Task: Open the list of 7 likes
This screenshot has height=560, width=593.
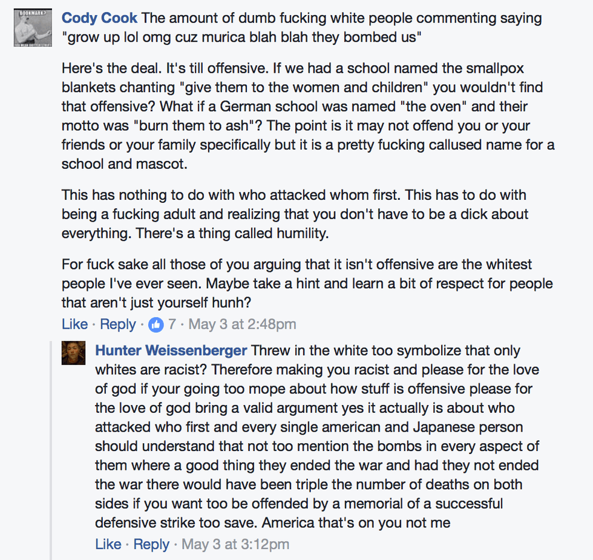Action: tap(172, 324)
